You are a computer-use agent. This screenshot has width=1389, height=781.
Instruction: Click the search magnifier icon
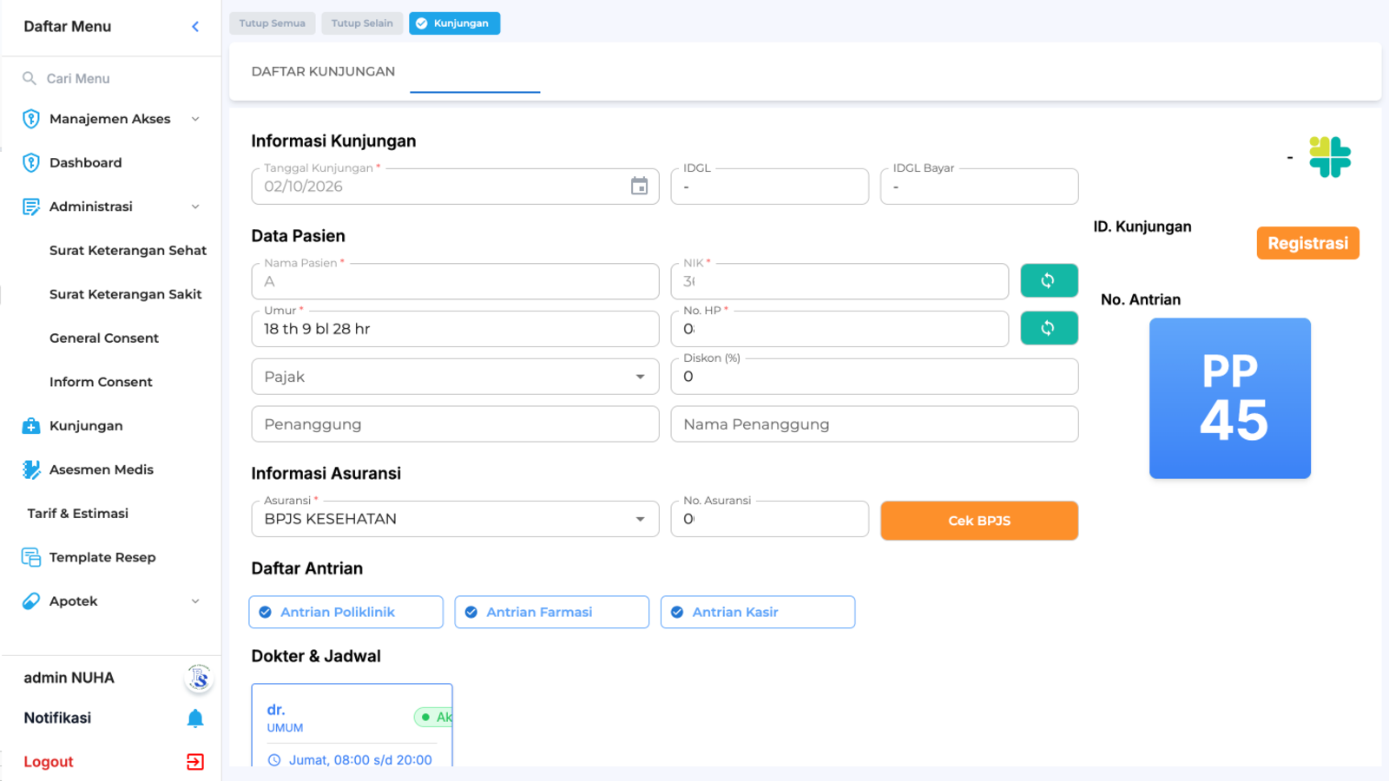(30, 78)
